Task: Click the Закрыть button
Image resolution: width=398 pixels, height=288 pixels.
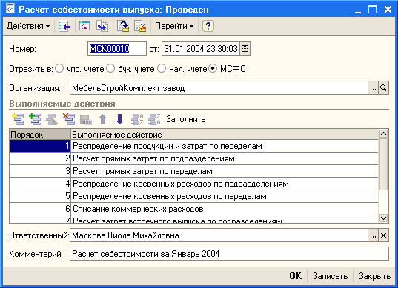Action: (374, 276)
